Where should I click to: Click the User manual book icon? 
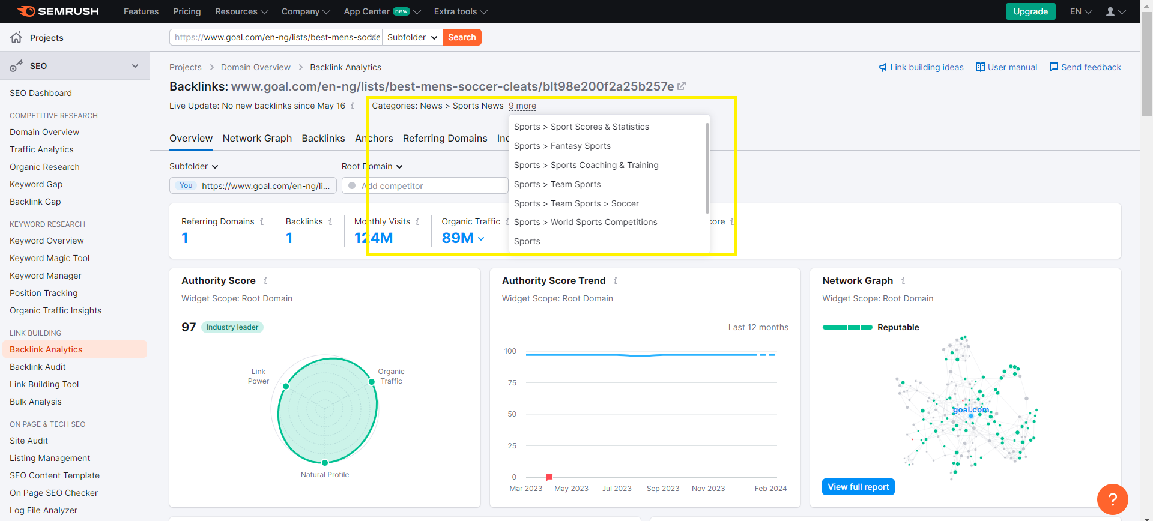tap(981, 67)
